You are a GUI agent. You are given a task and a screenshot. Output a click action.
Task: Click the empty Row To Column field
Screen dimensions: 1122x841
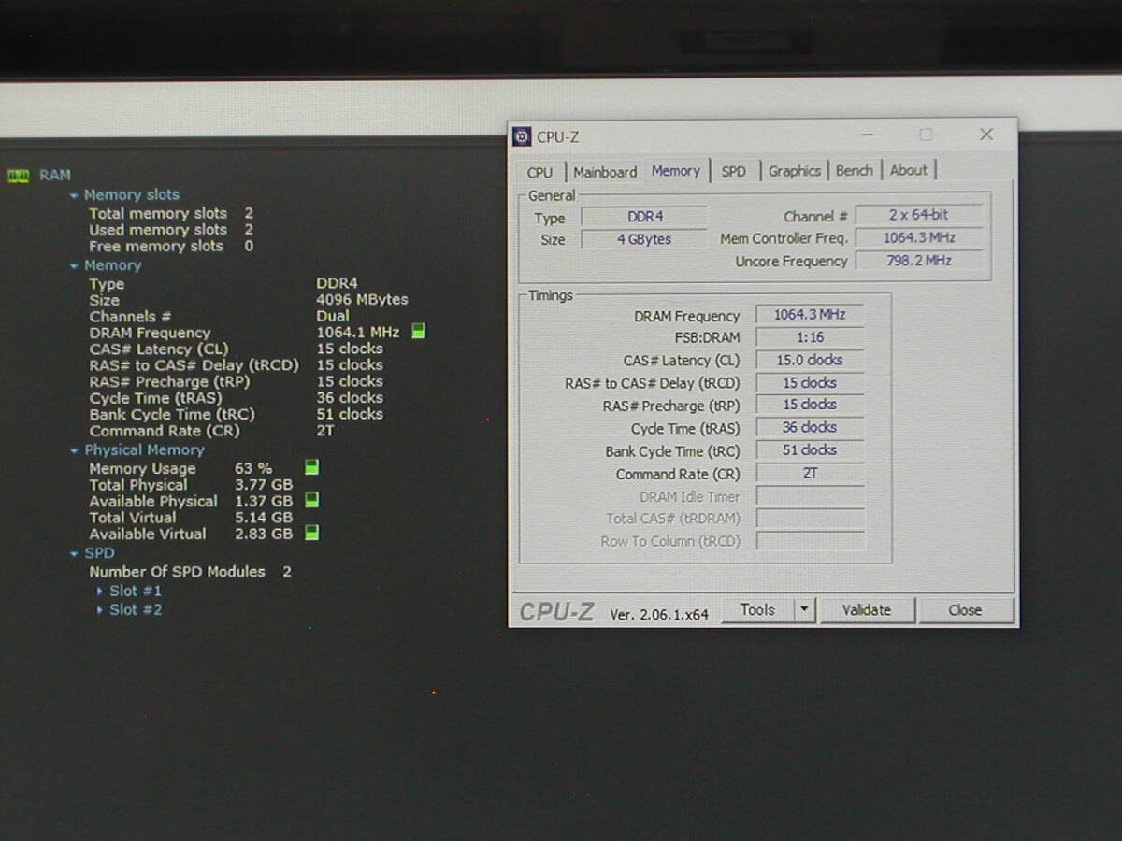pyautogui.click(x=810, y=541)
